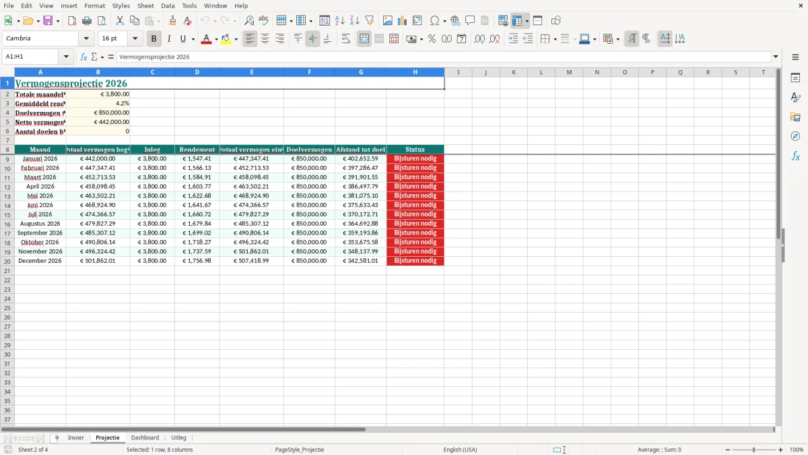Clear direct formatting icon
This screenshot has height=455, width=808.
(x=187, y=21)
